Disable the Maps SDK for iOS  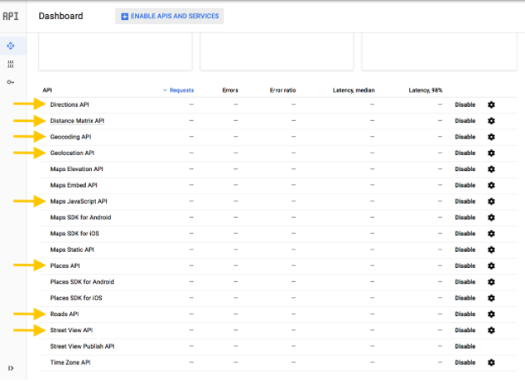[x=465, y=234]
